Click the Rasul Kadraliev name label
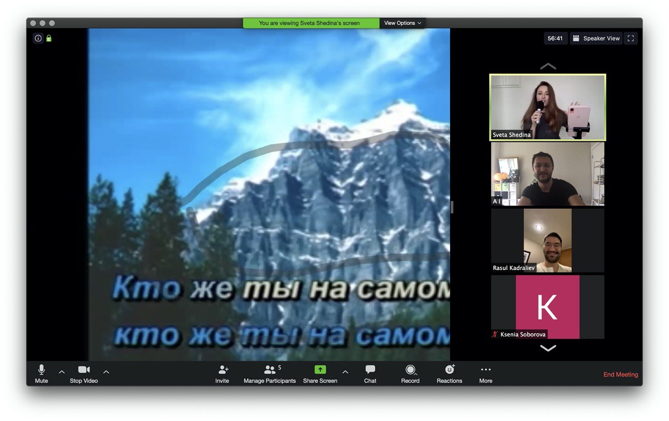 514,268
